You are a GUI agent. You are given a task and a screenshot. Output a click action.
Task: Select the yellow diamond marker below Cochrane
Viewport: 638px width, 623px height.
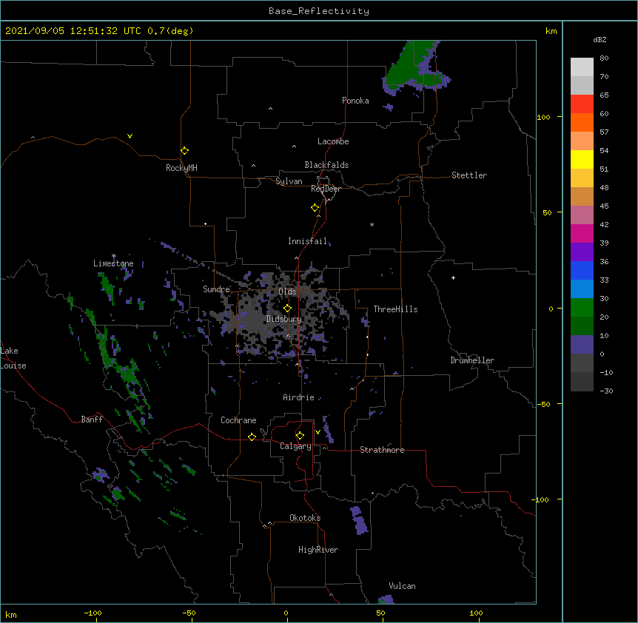coord(252,437)
